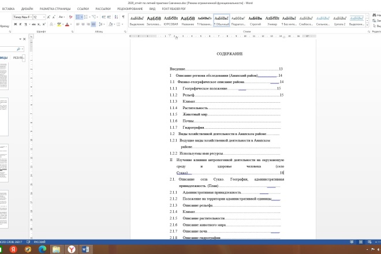Viewport: 381px width, 254px height.
Task: Open the ВИД tab
Action: point(152,9)
